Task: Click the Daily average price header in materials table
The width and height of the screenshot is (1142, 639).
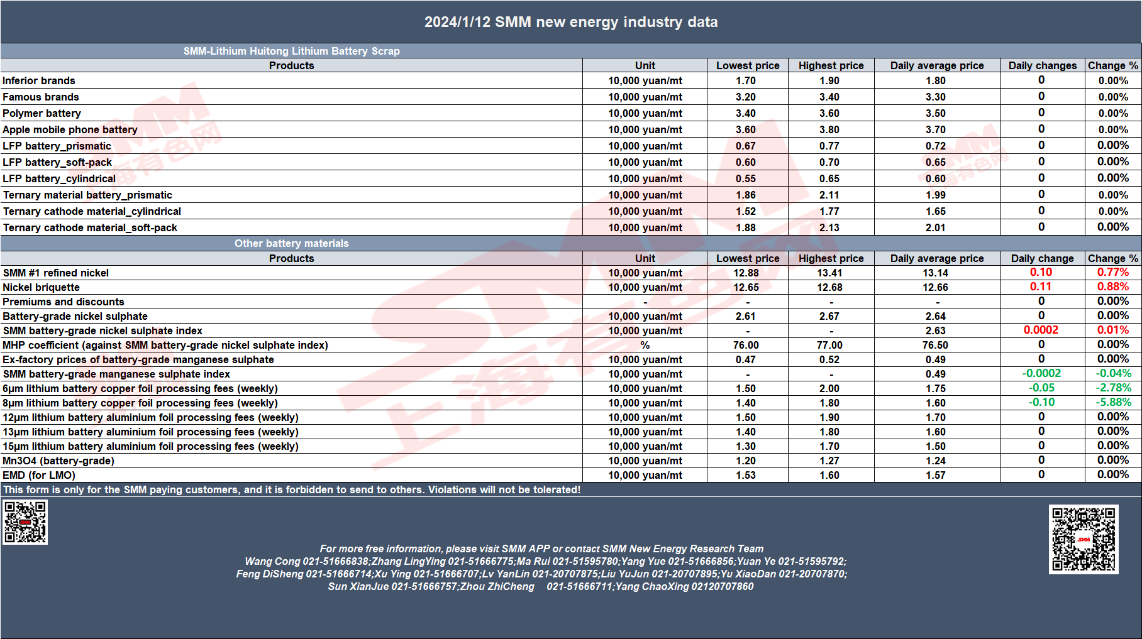Action: click(x=937, y=258)
